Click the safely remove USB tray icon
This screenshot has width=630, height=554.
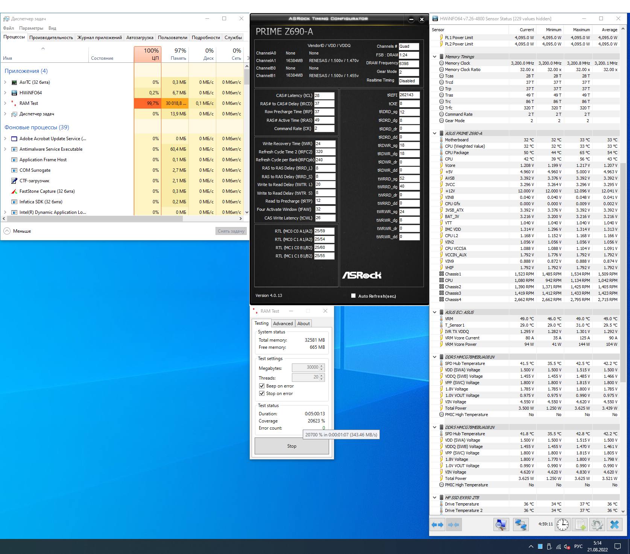pos(549,546)
